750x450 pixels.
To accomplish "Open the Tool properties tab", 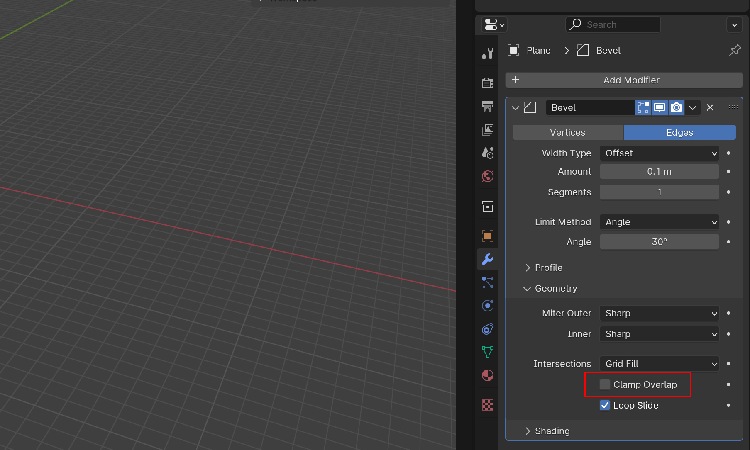I will [488, 53].
